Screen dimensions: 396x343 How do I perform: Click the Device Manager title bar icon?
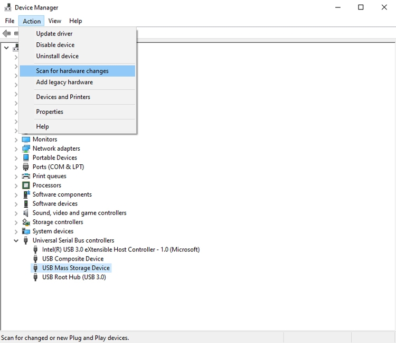coord(8,7)
